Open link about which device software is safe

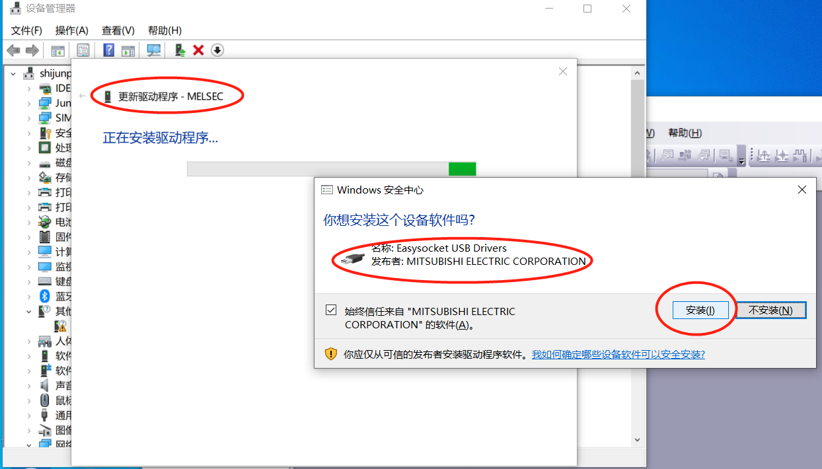(618, 354)
